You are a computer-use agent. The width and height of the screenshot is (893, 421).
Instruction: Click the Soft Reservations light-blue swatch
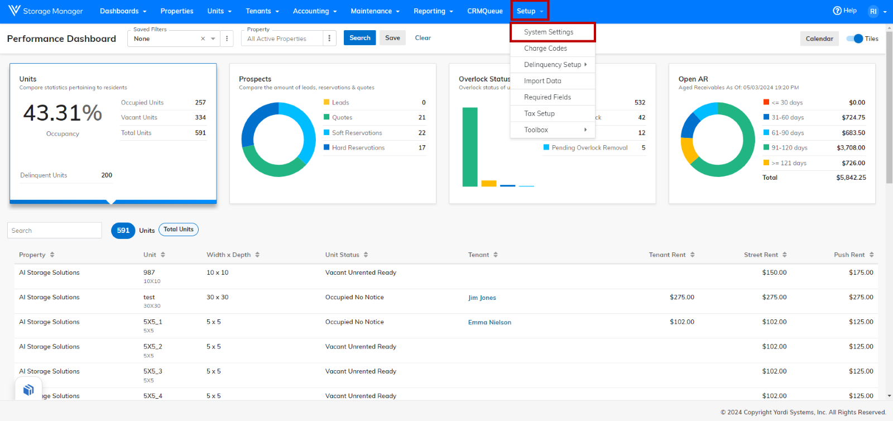327,132
